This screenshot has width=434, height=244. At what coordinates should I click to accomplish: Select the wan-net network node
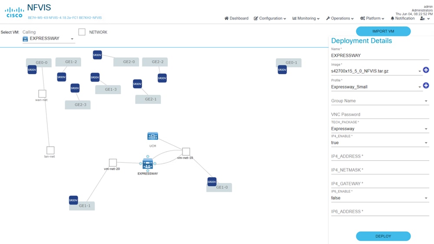[x=42, y=93]
